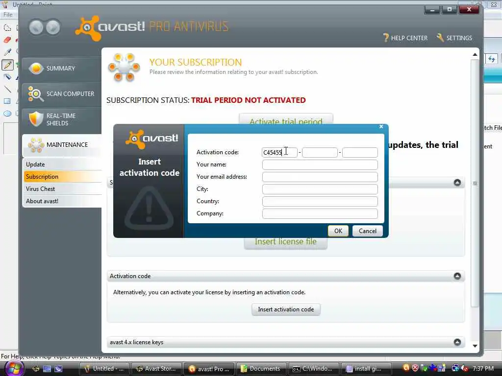Select Subscription in the Maintenance list
502x376 pixels.
[x=63, y=176]
